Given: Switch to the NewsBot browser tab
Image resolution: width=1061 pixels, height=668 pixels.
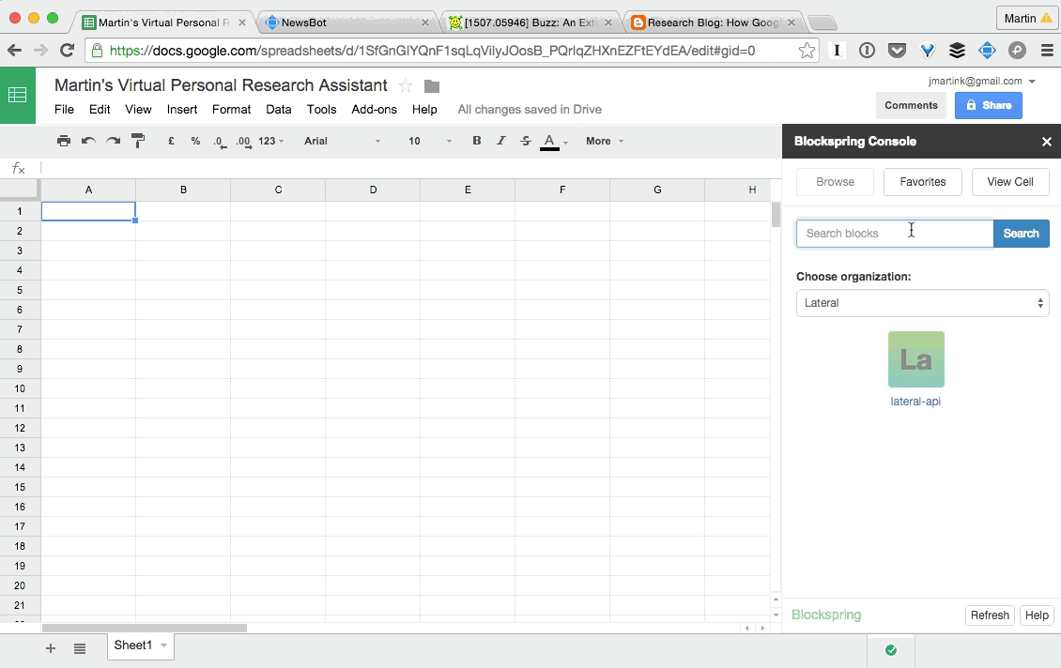Looking at the screenshot, I should [347, 23].
